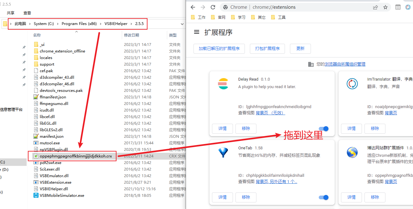
Task: Click the organization building icon beside 您的浏览器
Action: [311, 64]
